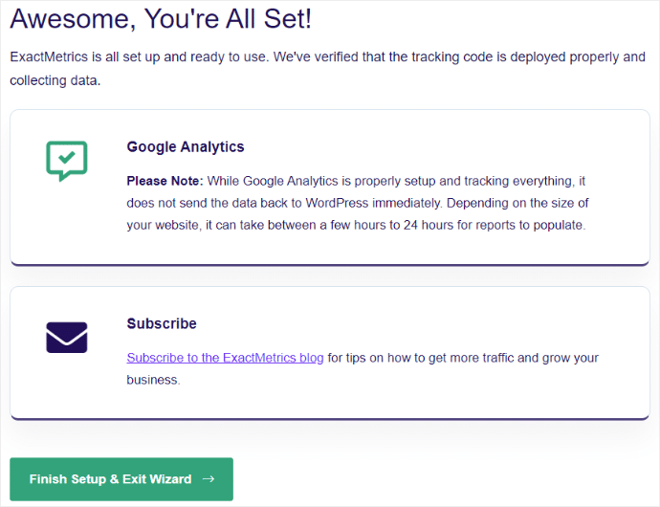This screenshot has width=660, height=507.
Task: Click the 24 hours reports note text
Action: click(x=356, y=225)
